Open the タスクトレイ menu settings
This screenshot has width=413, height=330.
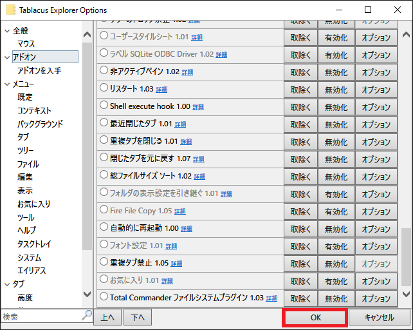(x=34, y=244)
